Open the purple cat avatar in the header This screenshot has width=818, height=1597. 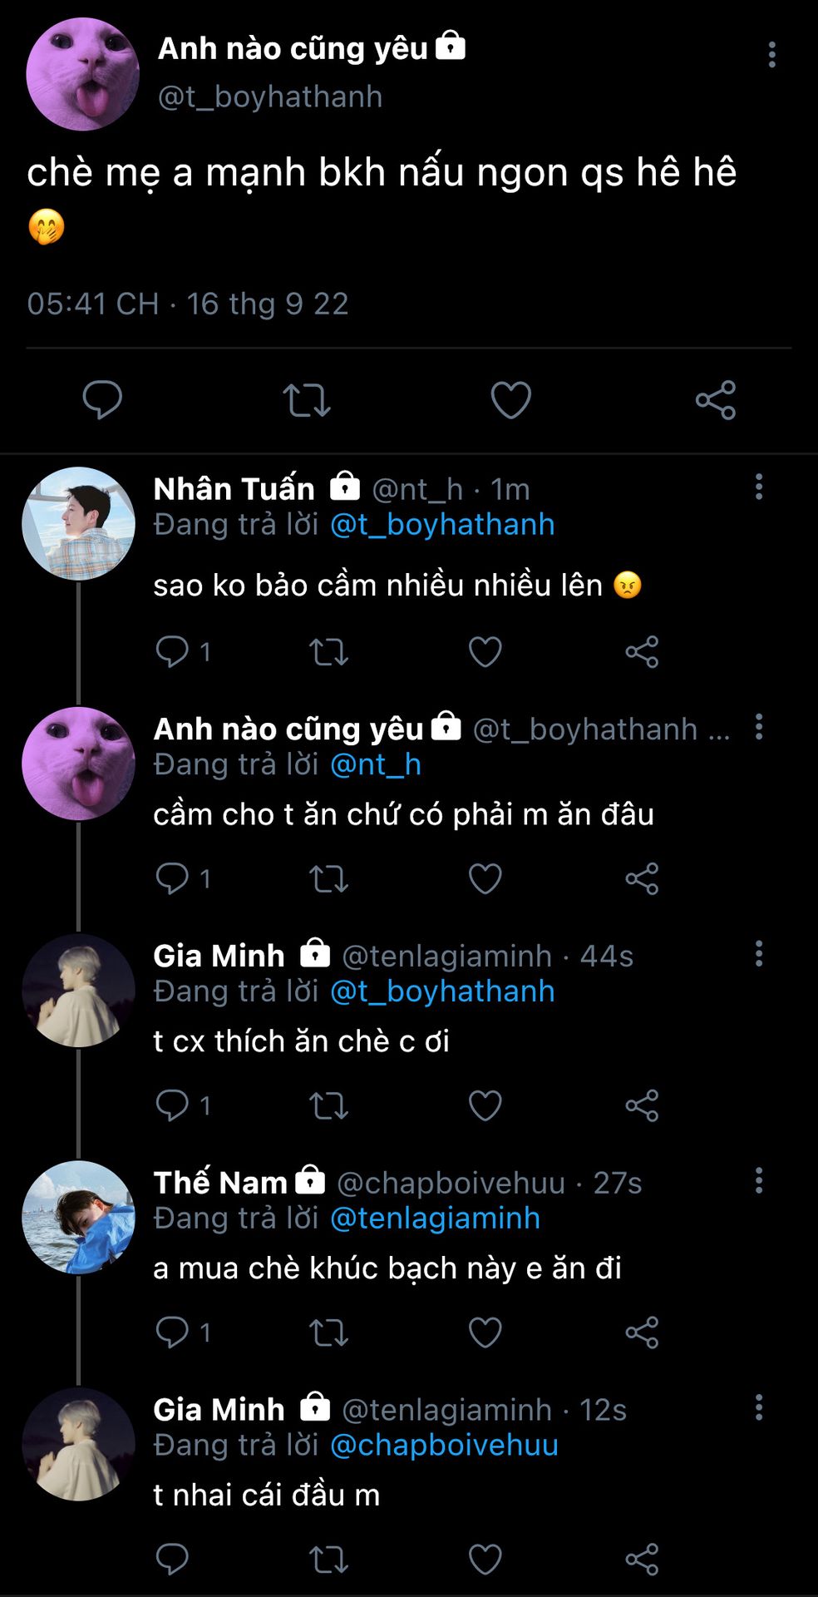82,74
